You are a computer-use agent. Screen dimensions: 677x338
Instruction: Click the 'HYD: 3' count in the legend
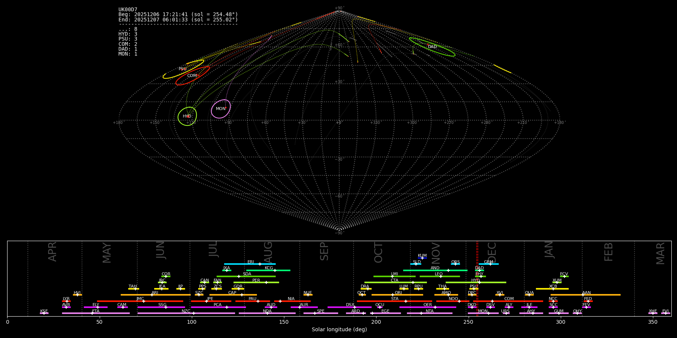pyautogui.click(x=128, y=34)
